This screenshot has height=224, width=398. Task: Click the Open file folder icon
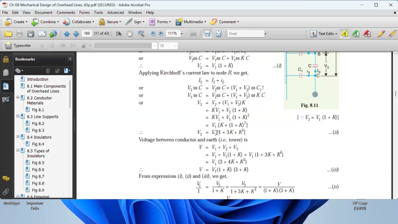point(8,34)
